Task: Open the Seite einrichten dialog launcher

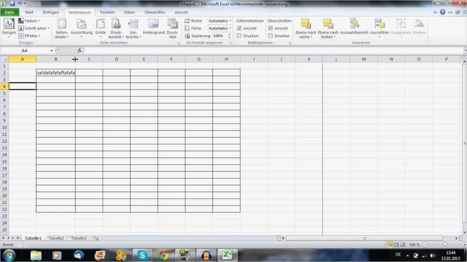Action: pos(178,43)
